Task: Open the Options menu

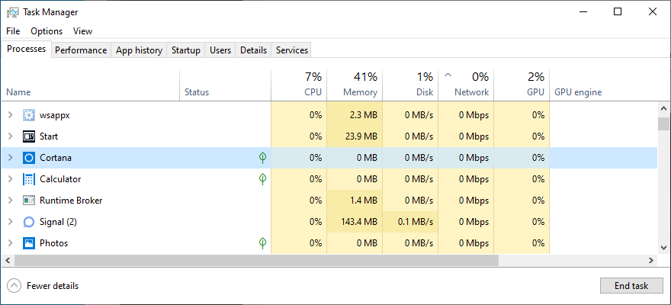Action: pos(47,31)
